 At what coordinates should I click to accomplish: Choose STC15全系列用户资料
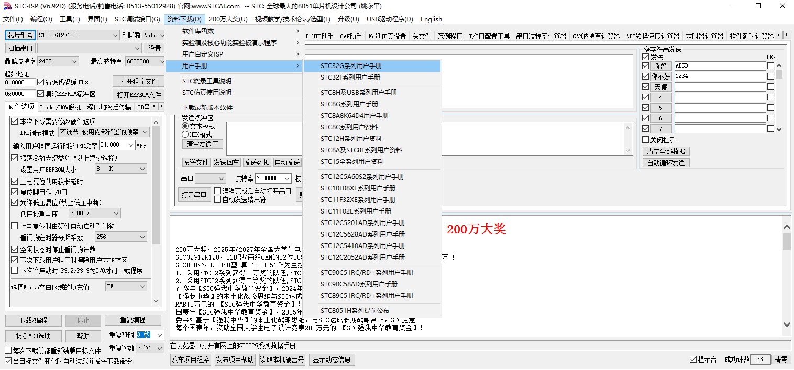tap(372, 162)
